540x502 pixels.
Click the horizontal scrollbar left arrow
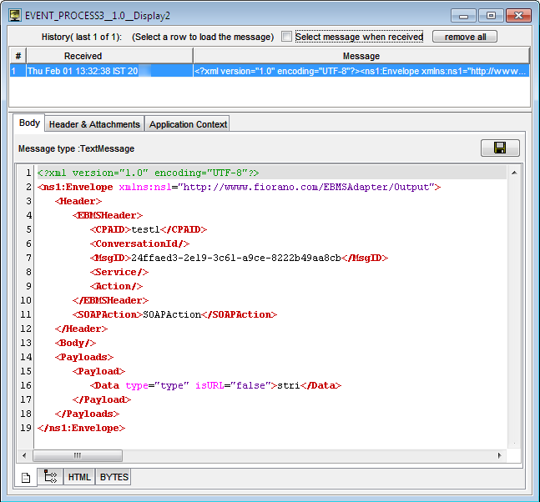pyautogui.click(x=24, y=455)
